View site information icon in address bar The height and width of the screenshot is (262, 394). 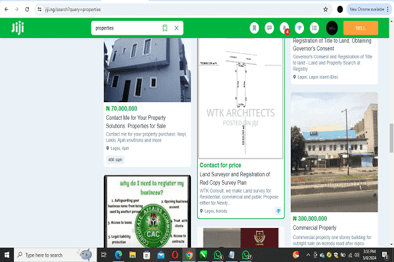point(39,10)
